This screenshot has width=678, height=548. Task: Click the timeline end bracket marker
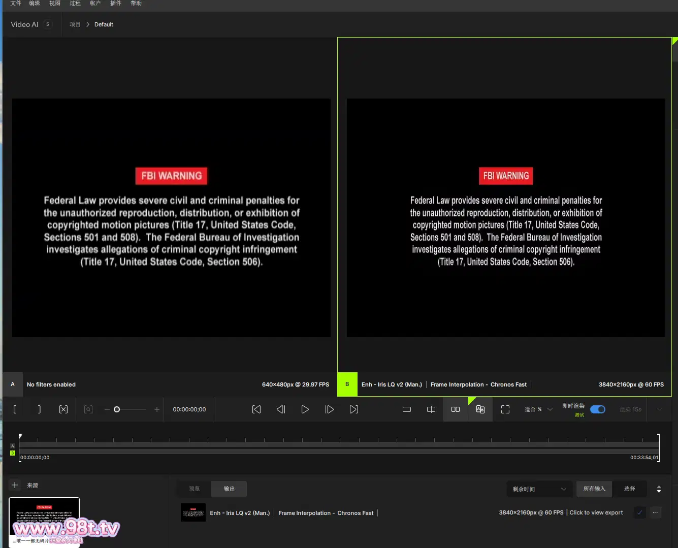tap(658, 447)
